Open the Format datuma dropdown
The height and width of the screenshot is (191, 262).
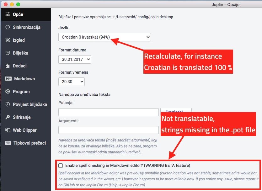click(x=75, y=59)
